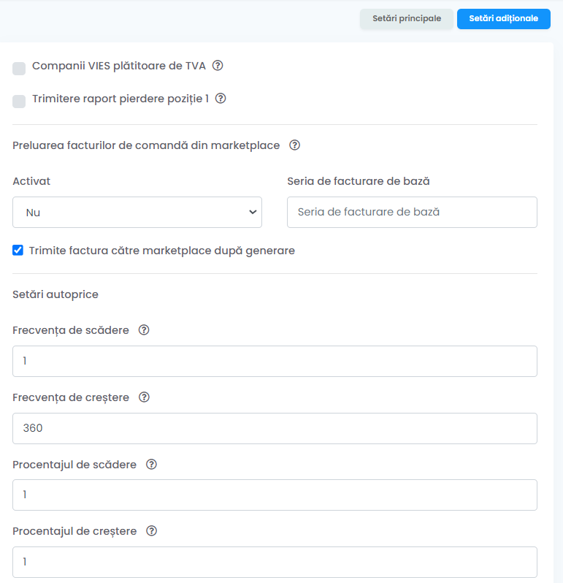Open help for Preluarea facturilor de comandă
This screenshot has height=583, width=563.
tap(294, 145)
